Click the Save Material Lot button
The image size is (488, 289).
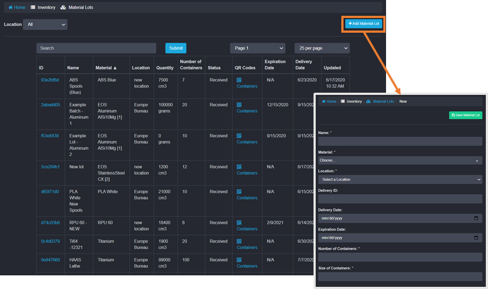point(465,115)
